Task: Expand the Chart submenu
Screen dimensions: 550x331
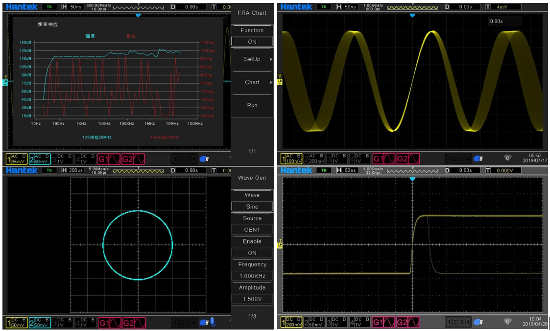Action: [252, 82]
